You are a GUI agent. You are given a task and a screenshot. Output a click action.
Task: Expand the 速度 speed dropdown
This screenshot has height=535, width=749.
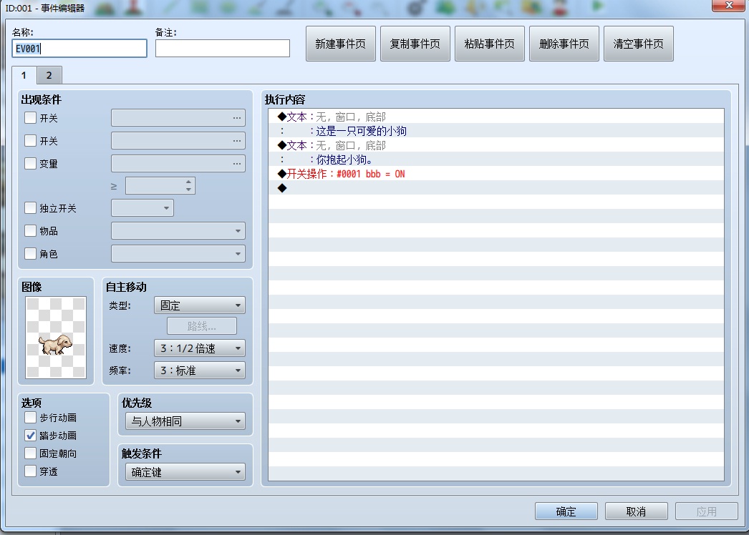200,348
